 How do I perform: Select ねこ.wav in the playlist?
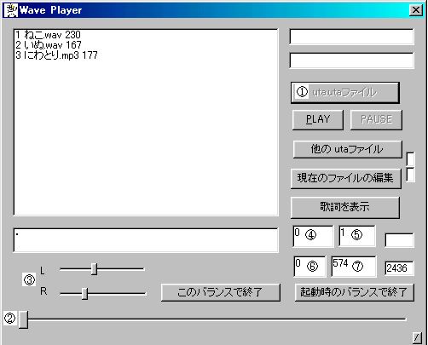pyautogui.click(x=49, y=35)
